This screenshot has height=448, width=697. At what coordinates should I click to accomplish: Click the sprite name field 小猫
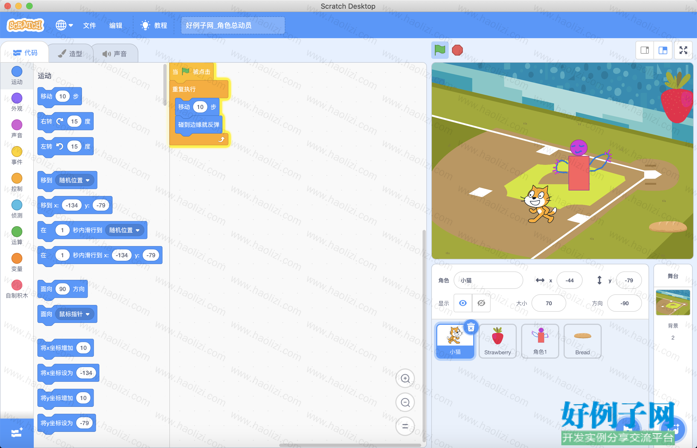(x=488, y=280)
